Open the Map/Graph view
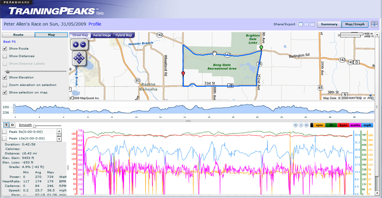Screen dimensions: 382x198 click(x=355, y=24)
